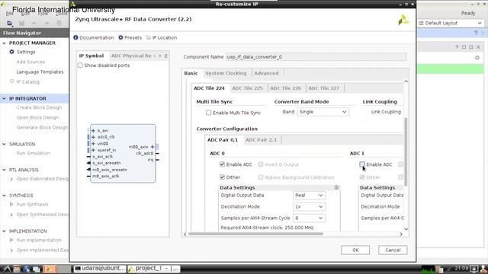The image size is (488, 274).
Task: Click the project_1 taskbar window button
Action: (154, 269)
